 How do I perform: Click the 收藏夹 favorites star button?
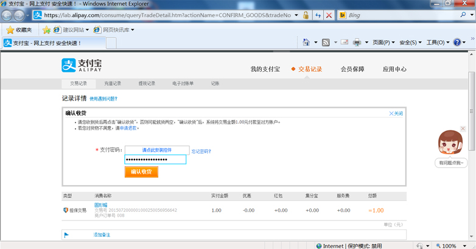(x=18, y=29)
